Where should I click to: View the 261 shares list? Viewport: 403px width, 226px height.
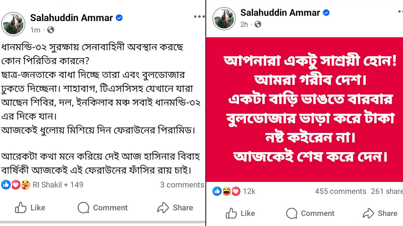[x=387, y=191]
